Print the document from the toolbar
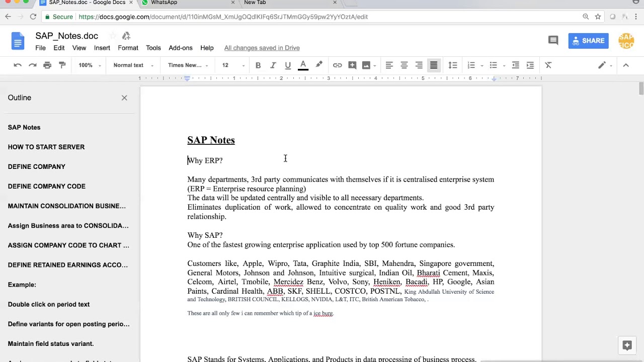The image size is (644, 362). pyautogui.click(x=47, y=65)
